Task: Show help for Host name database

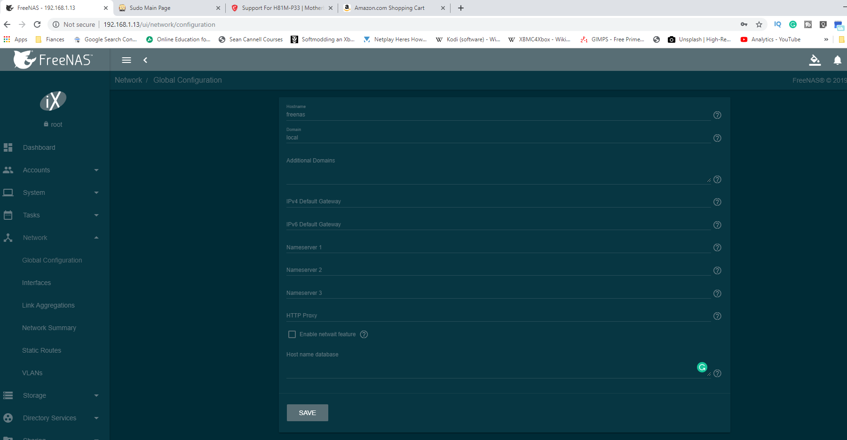Action: [x=717, y=373]
